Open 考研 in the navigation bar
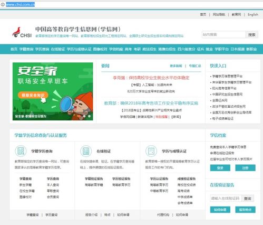This screenshot has width=263, height=225. (137, 49)
